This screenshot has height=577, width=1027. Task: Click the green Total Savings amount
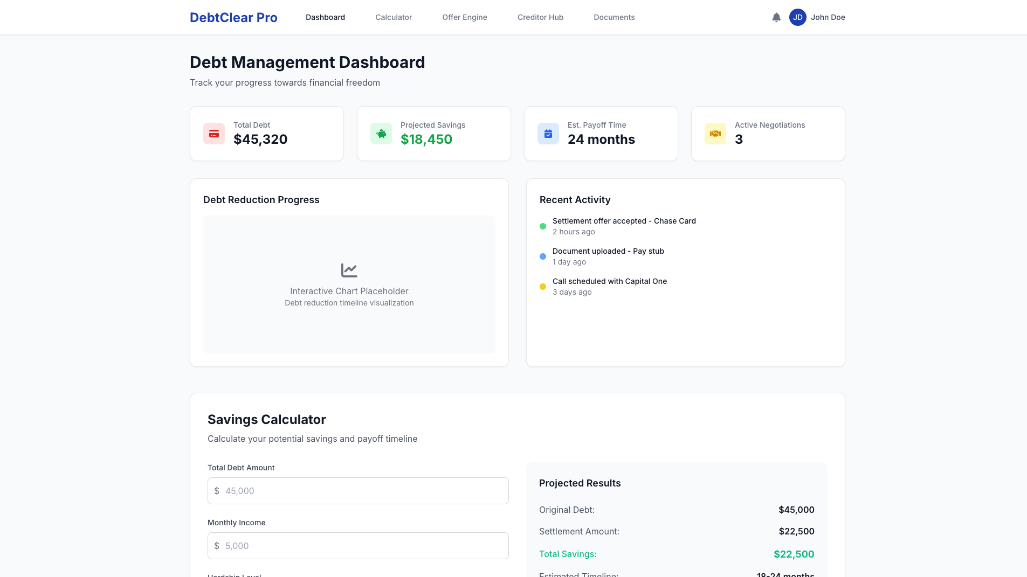coord(792,554)
